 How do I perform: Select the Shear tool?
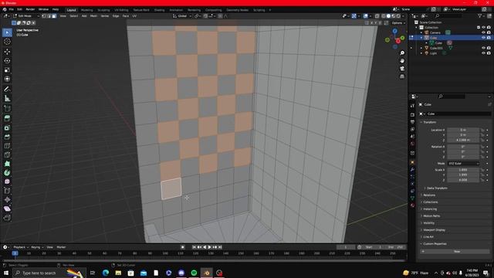tap(7, 208)
